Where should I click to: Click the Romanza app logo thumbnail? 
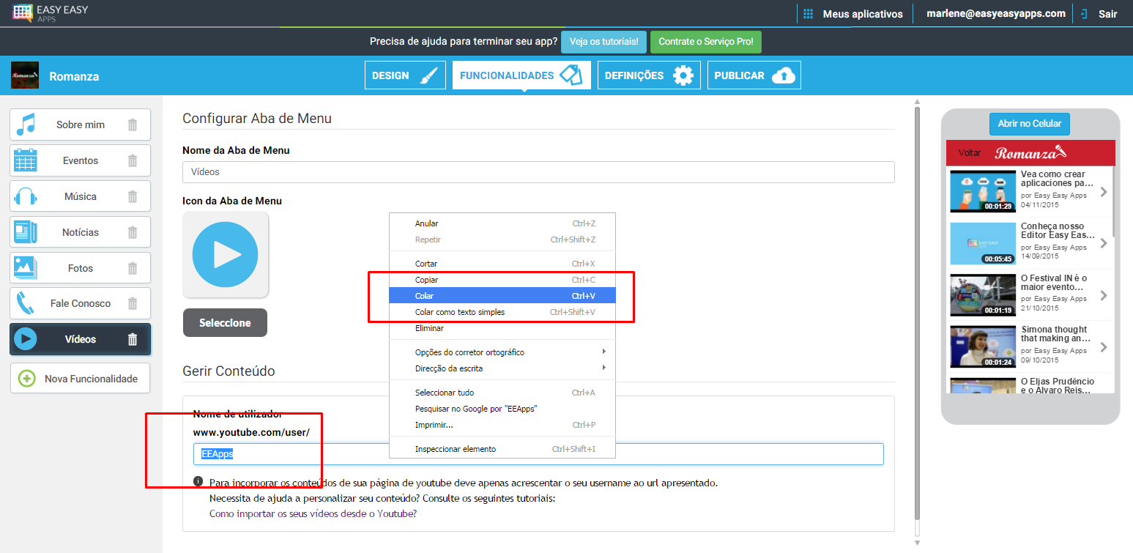[25, 75]
